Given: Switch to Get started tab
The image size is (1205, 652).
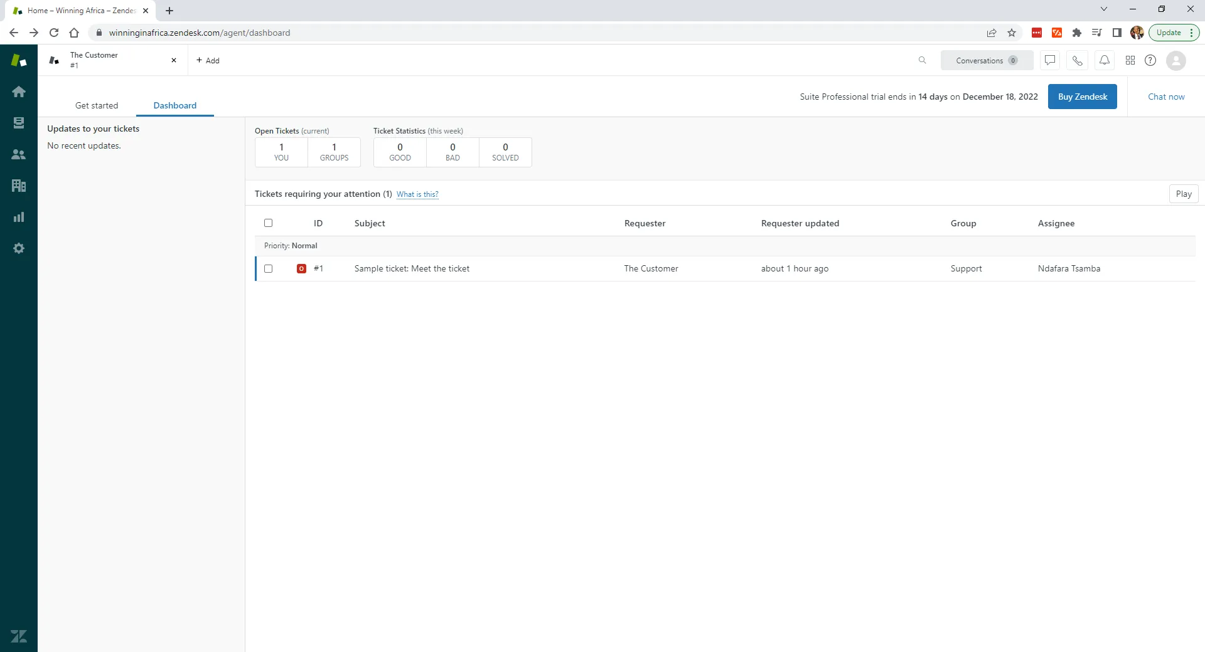Looking at the screenshot, I should coord(97,105).
